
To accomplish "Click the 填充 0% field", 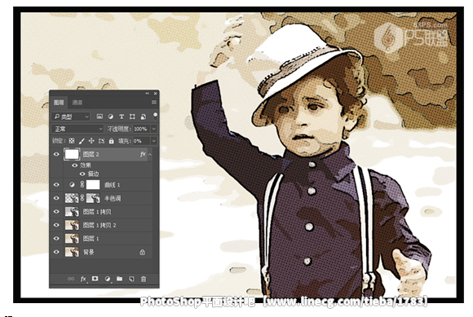I will (141, 141).
